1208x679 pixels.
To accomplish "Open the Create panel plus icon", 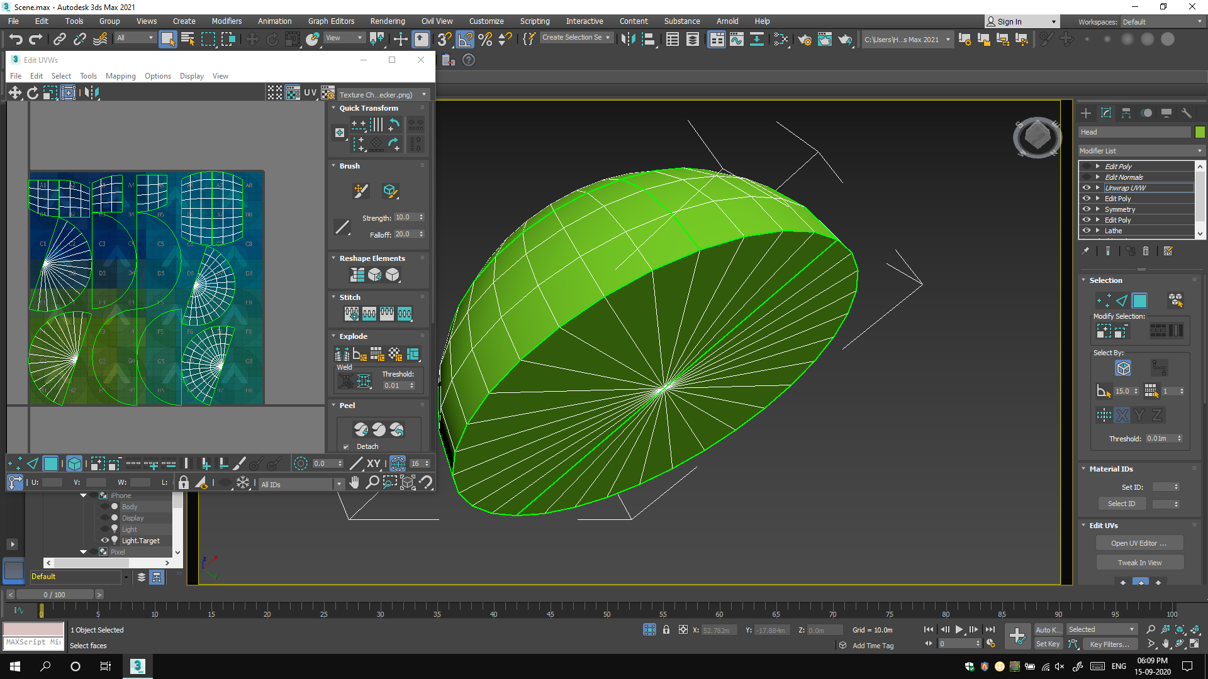I will click(1086, 113).
